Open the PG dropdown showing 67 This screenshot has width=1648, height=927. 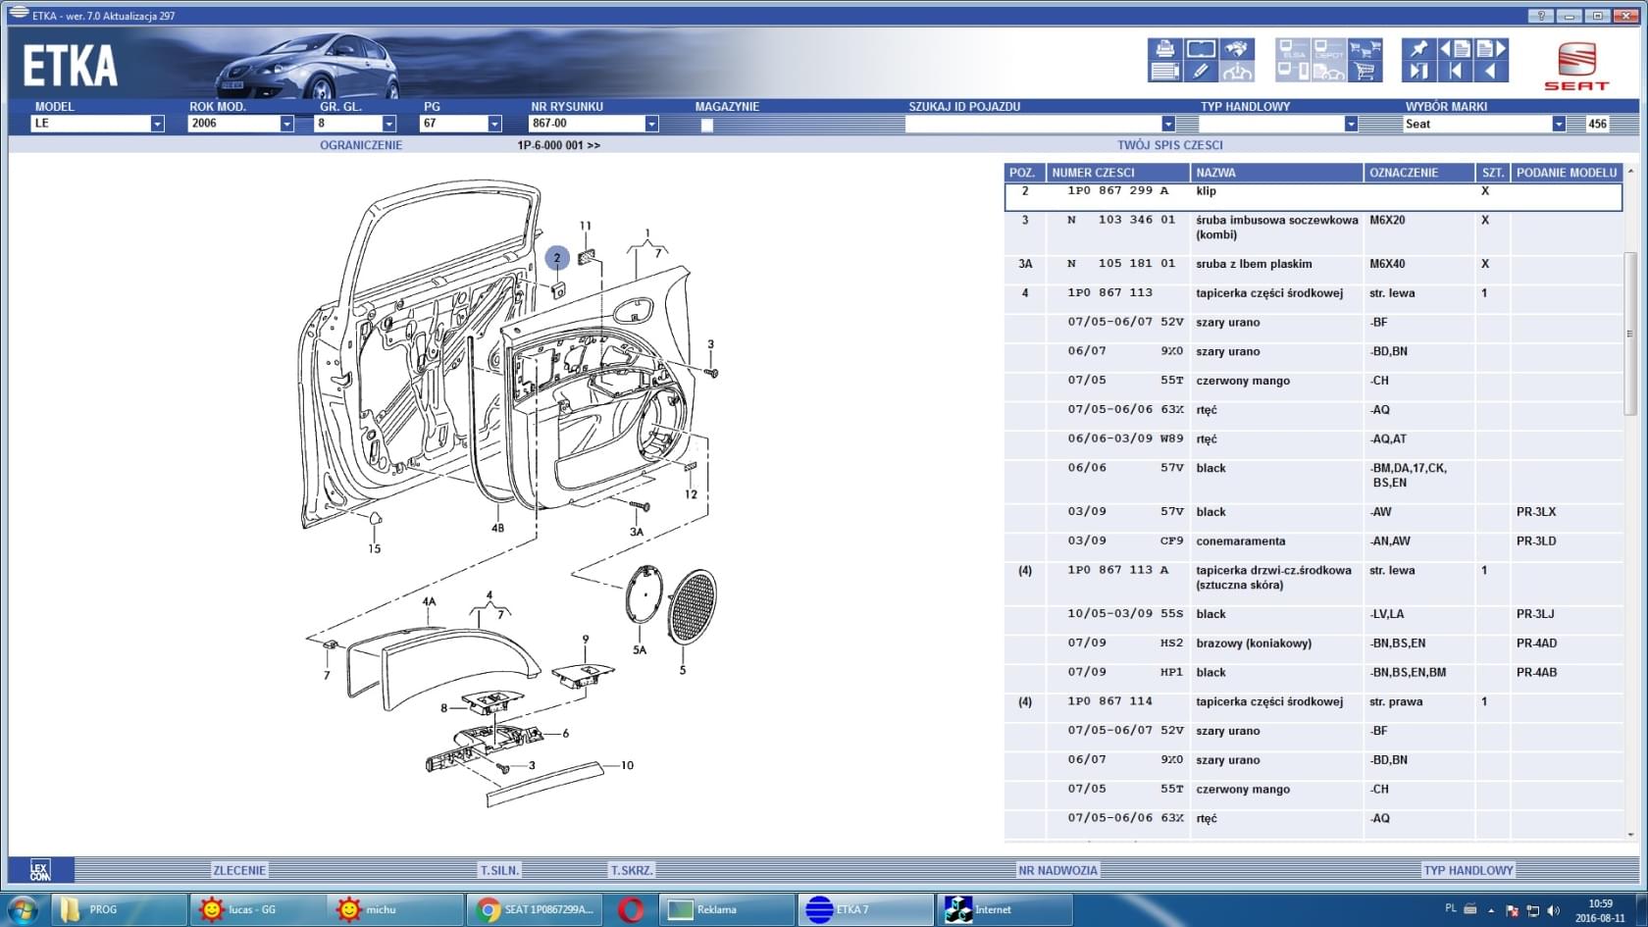coord(494,124)
